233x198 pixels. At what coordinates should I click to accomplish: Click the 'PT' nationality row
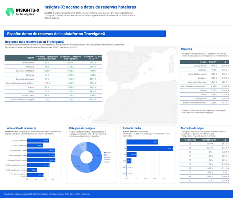[204, 169]
